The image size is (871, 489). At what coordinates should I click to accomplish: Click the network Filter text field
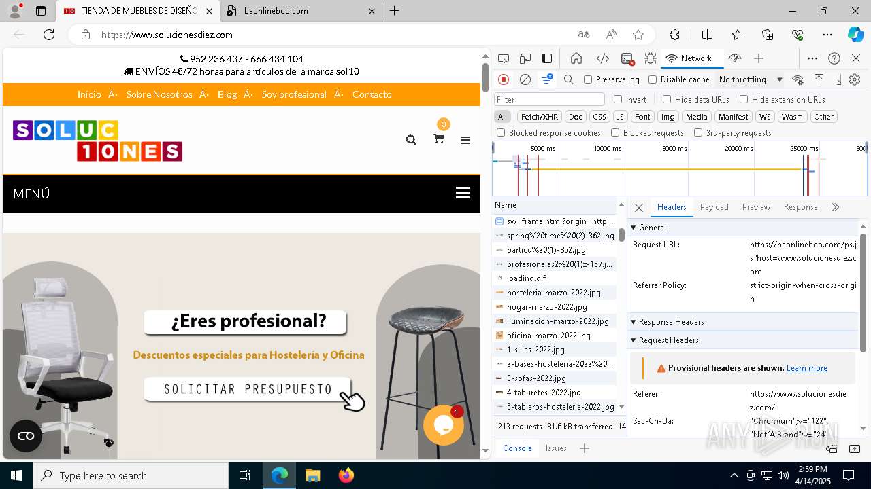click(x=548, y=99)
